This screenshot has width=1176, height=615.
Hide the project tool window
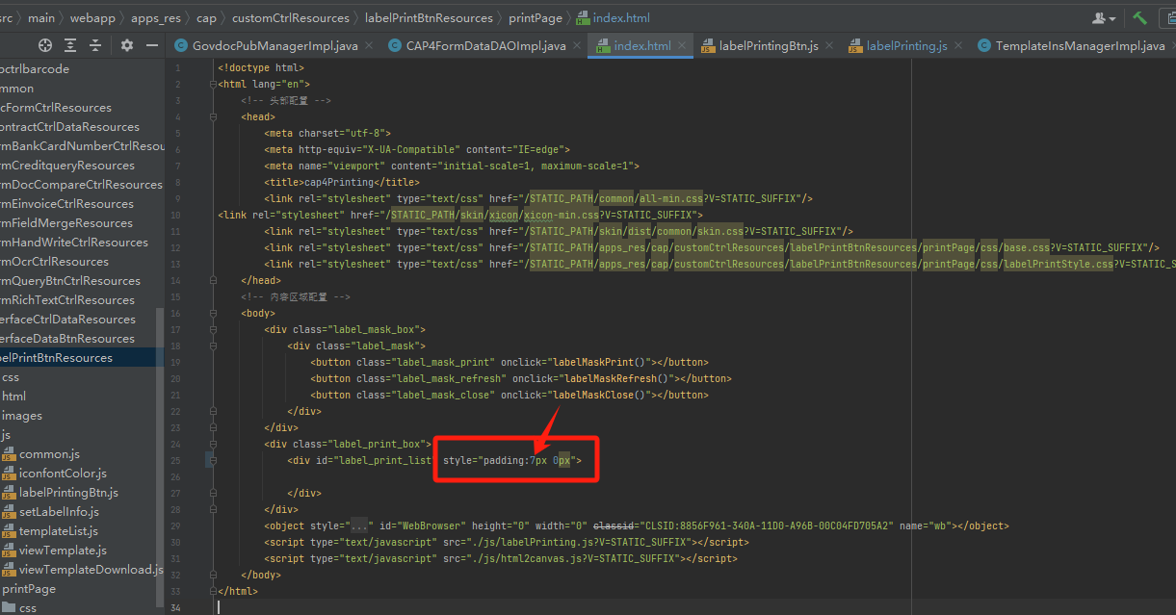151,45
